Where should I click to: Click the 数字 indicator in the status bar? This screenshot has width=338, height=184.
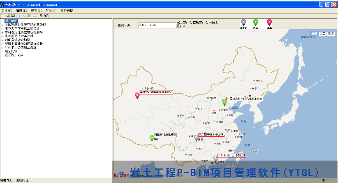tap(325, 181)
